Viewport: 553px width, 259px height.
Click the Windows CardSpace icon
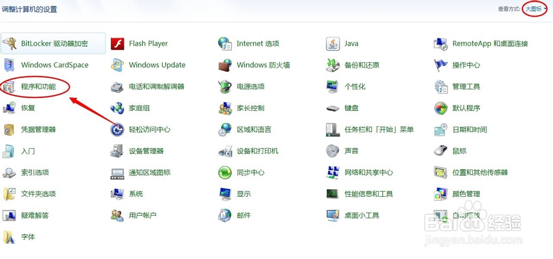coord(9,66)
